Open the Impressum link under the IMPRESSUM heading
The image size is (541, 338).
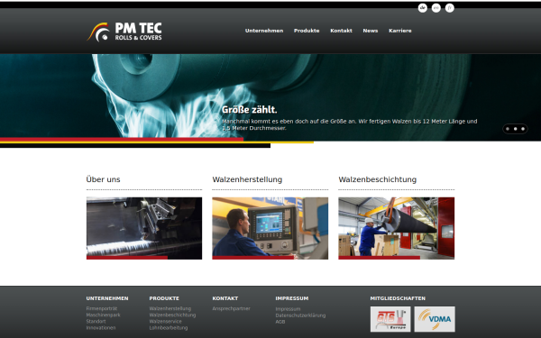(289, 309)
